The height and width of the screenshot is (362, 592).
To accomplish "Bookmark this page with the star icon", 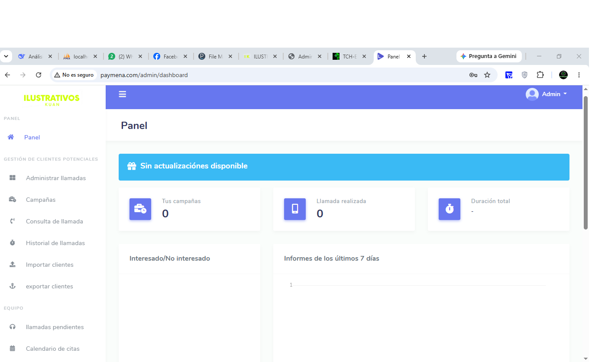I will point(487,75).
